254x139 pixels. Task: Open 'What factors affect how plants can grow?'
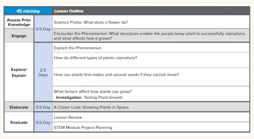(93, 92)
